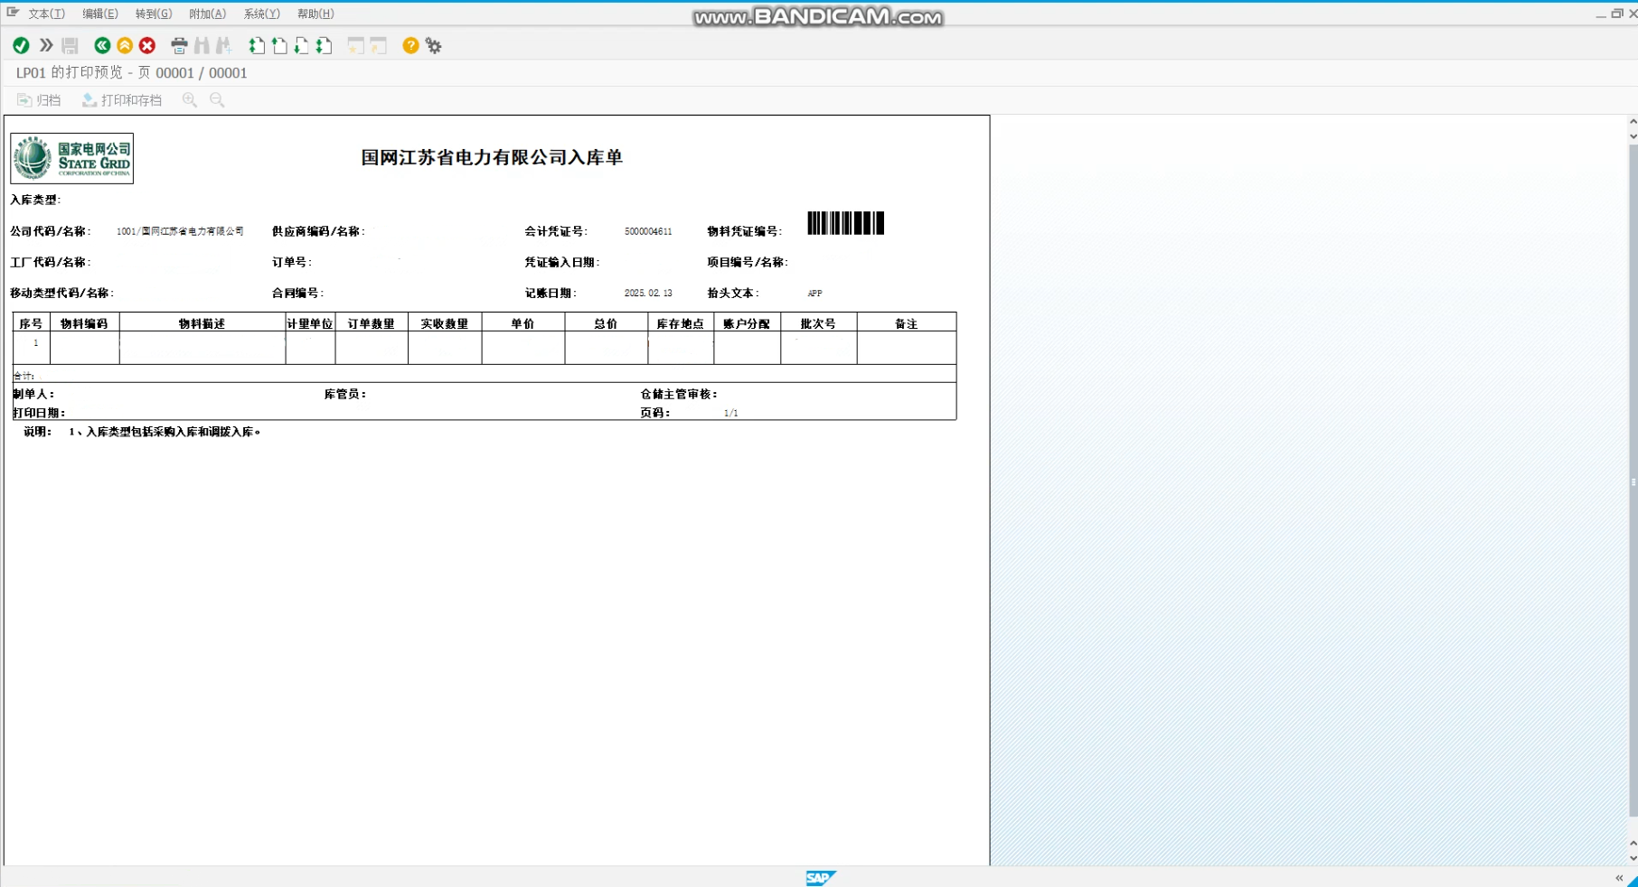Open the yellow Help question icon

(410, 46)
